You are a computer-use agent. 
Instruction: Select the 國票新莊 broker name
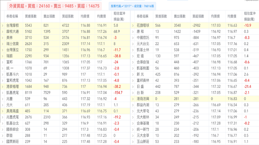13,141
